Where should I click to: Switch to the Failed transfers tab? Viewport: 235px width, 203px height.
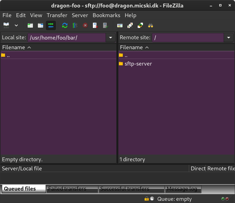72,189
